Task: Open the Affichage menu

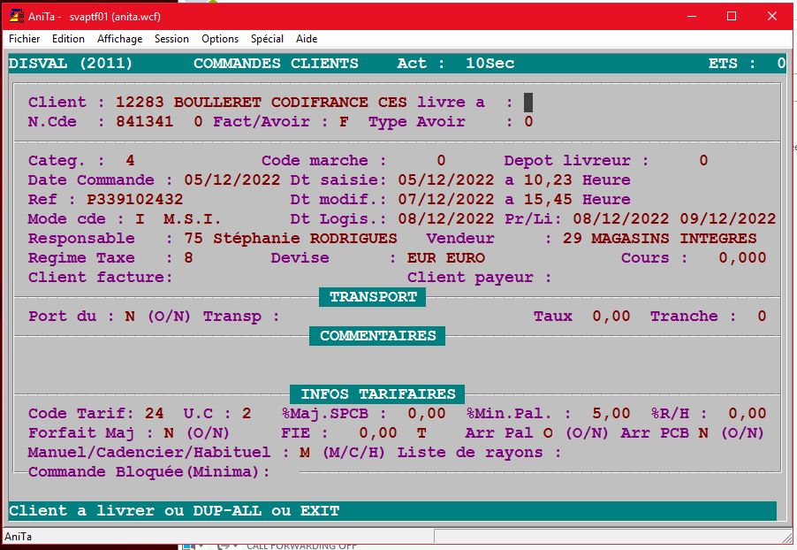Action: click(x=119, y=39)
